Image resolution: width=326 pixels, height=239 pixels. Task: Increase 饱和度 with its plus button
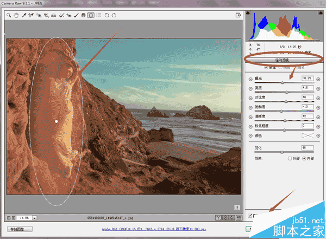click(x=318, y=107)
